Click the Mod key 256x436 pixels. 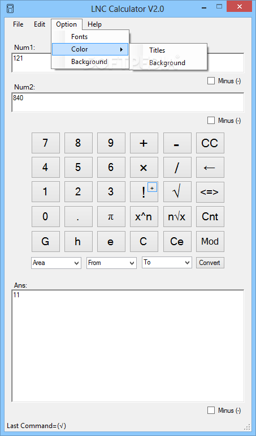[210, 241]
